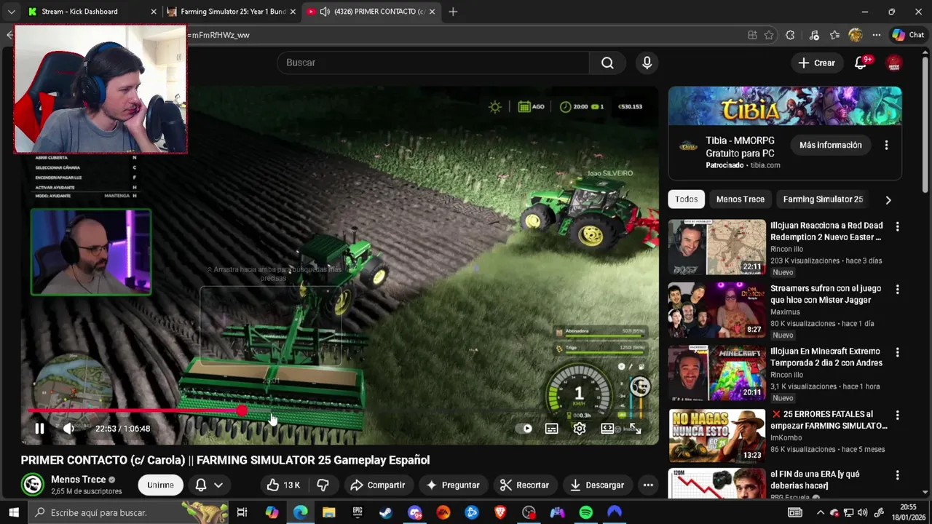This screenshot has height=524, width=932.
Task: Open options for the FIN de una ERA video
Action: (x=897, y=475)
